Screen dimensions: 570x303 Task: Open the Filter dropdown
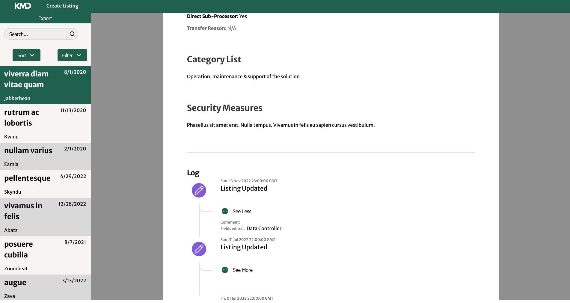coord(72,55)
